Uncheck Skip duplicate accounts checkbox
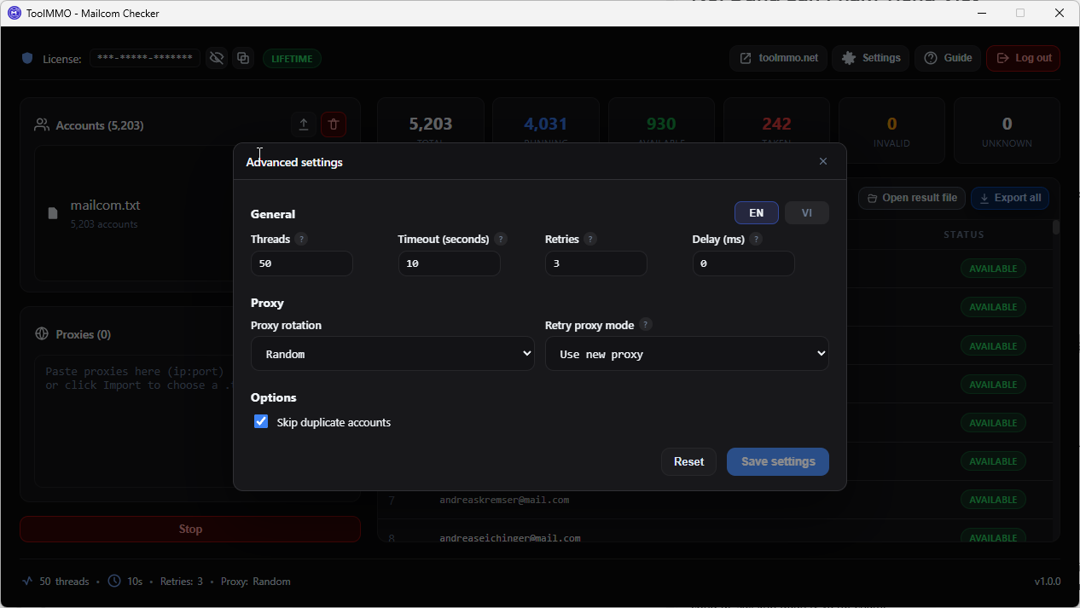Viewport: 1080px width, 608px height. [261, 421]
